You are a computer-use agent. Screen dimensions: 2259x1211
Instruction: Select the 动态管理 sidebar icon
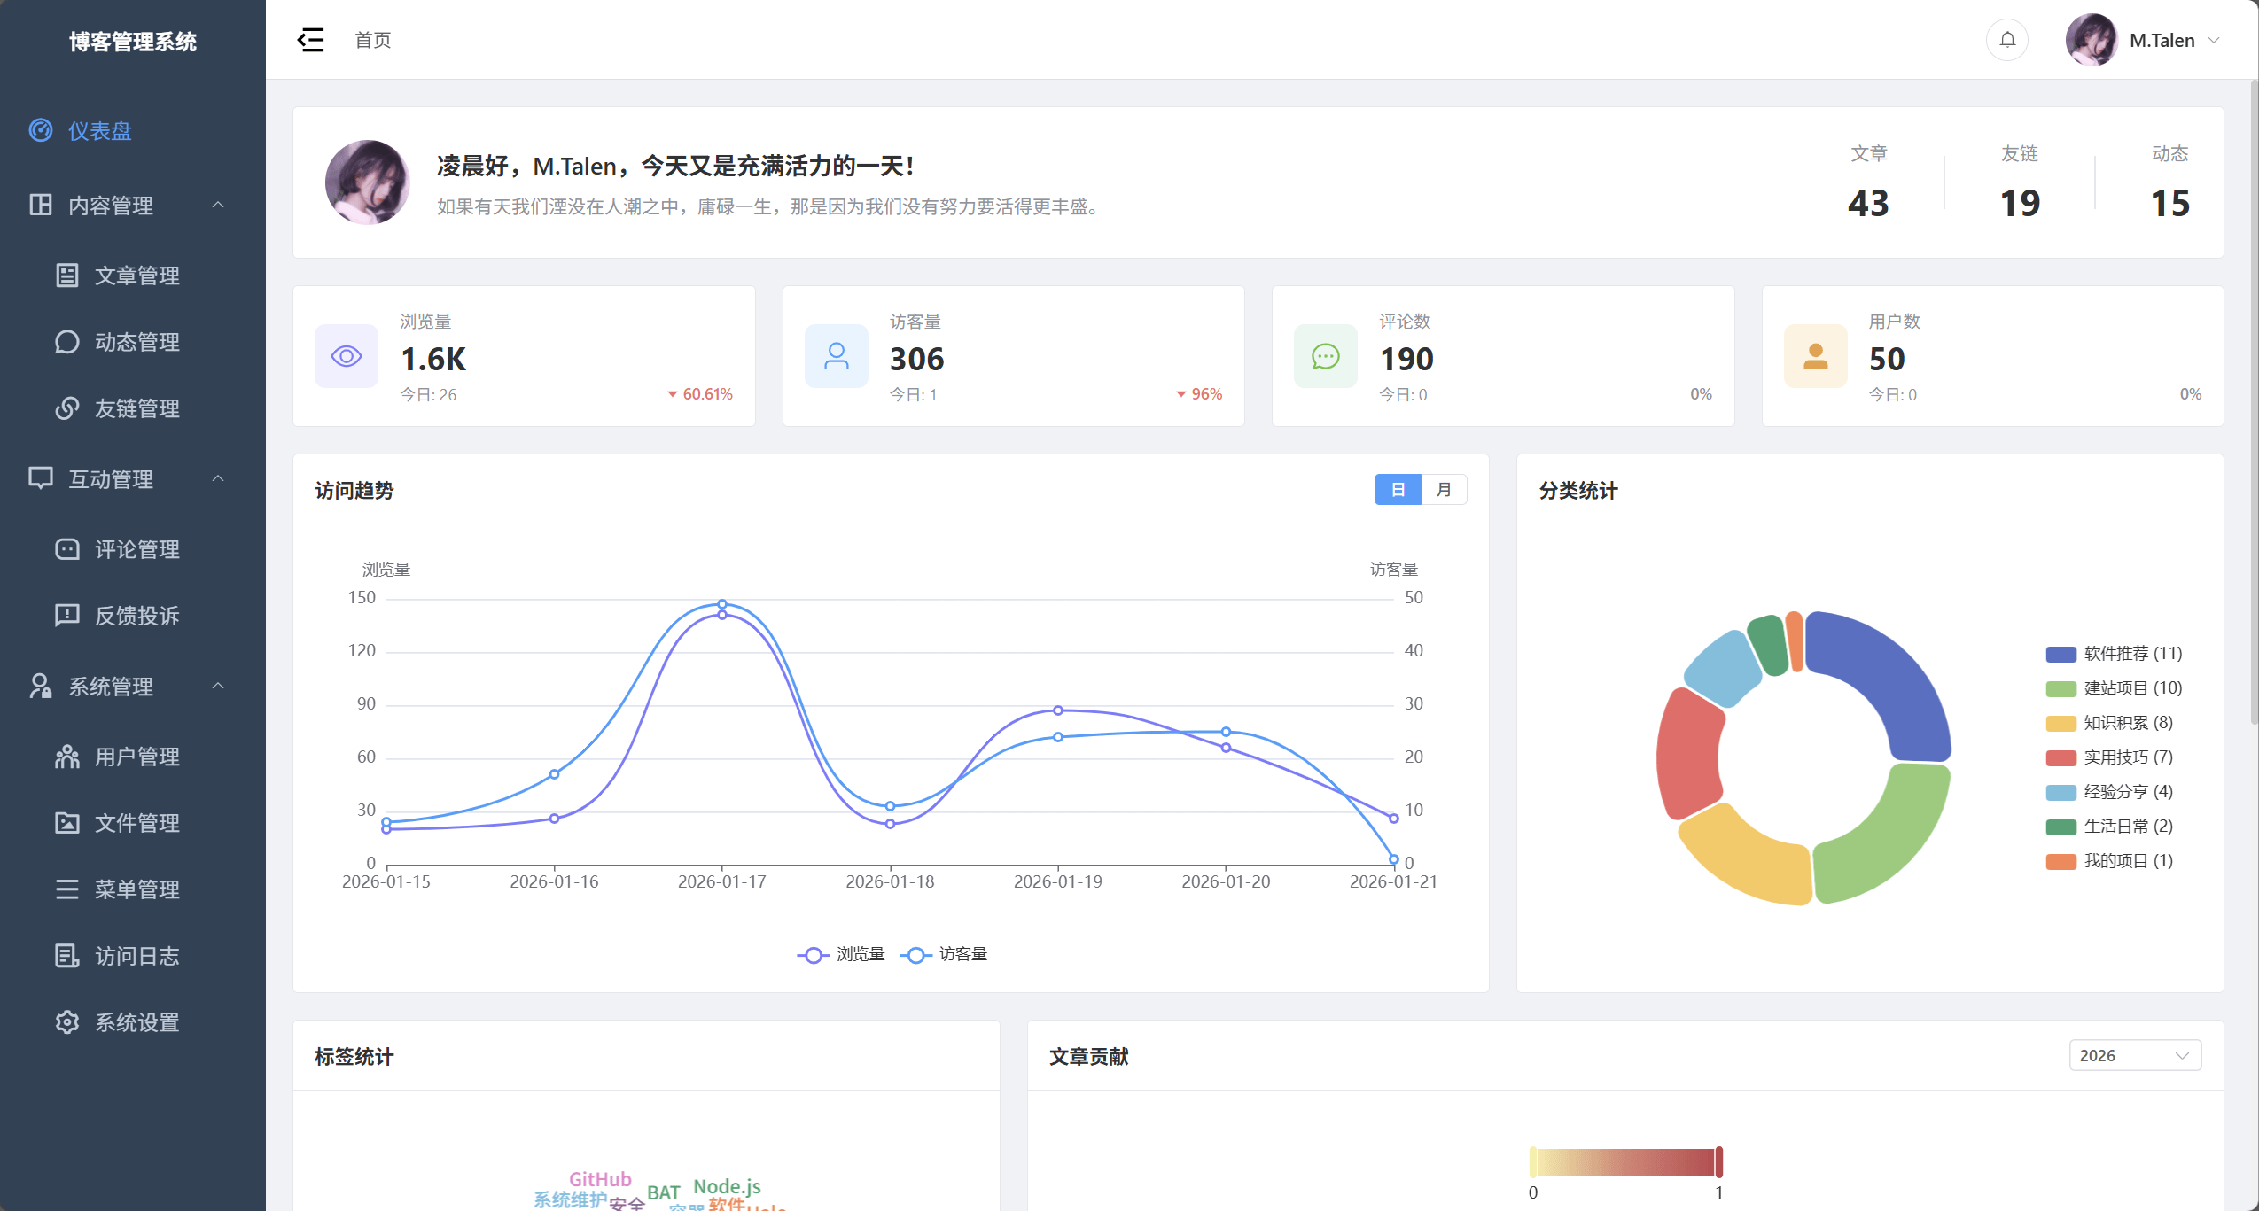[x=67, y=342]
